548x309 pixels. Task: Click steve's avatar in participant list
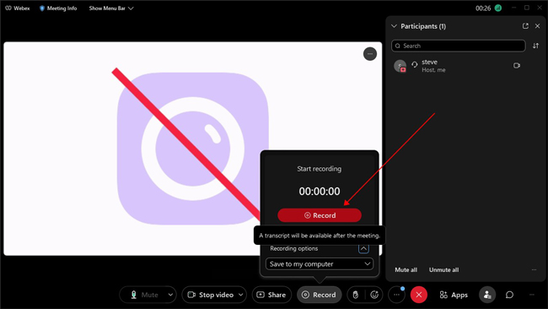pyautogui.click(x=400, y=66)
